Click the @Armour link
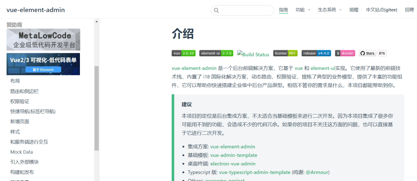 (x=317, y=172)
